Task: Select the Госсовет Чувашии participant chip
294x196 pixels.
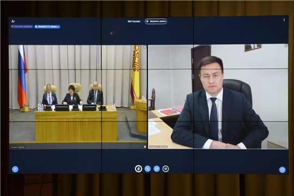Action: point(22,27)
